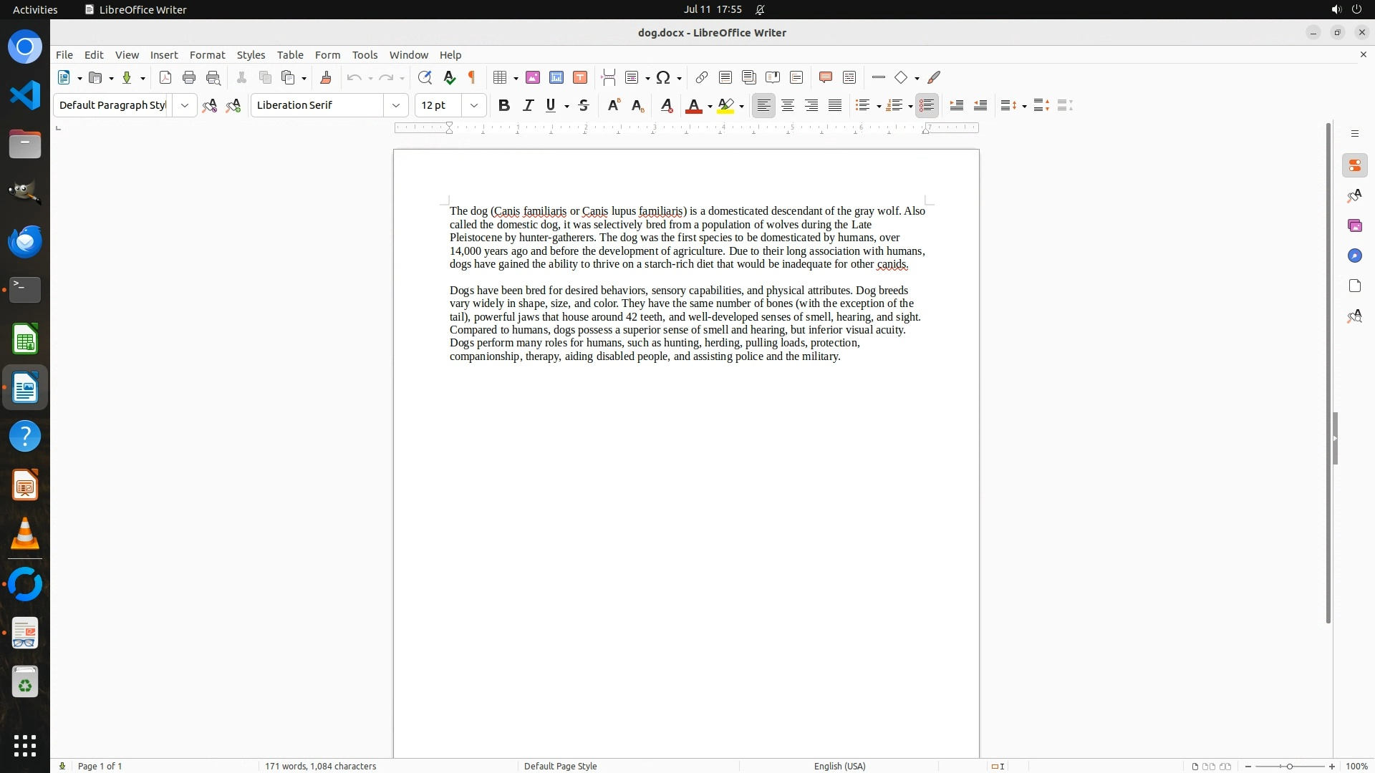Expand the font name dropdown
Viewport: 1375px width, 773px height.
[x=396, y=105]
